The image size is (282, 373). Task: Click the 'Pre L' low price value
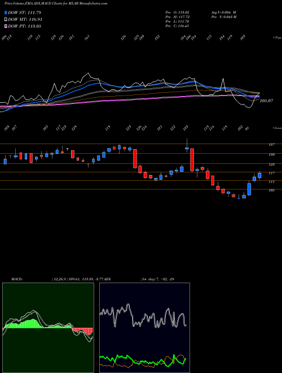(x=177, y=21)
